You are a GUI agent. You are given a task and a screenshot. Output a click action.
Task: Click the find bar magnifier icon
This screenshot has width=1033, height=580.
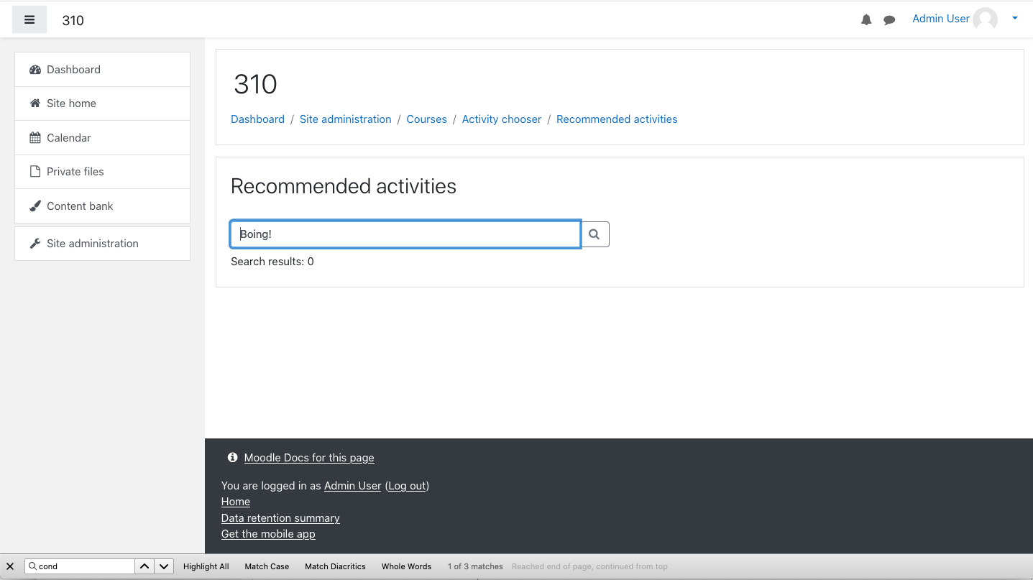pos(33,566)
